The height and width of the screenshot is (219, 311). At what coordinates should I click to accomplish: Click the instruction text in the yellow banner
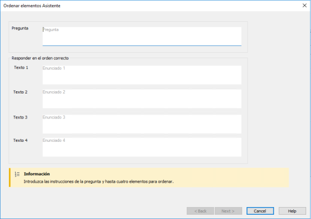(x=99, y=182)
